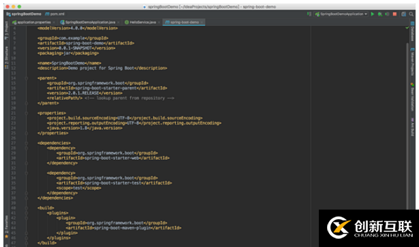This screenshot has width=419, height=247.
Task: Click the green inspection checkmark indicator
Action: pyautogui.click(x=407, y=28)
